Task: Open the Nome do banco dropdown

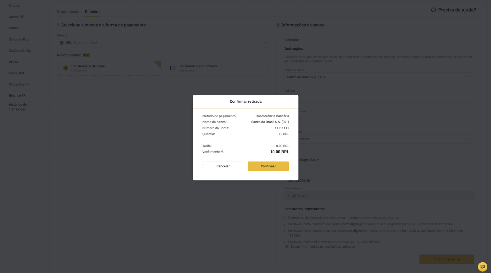Action: point(379,77)
